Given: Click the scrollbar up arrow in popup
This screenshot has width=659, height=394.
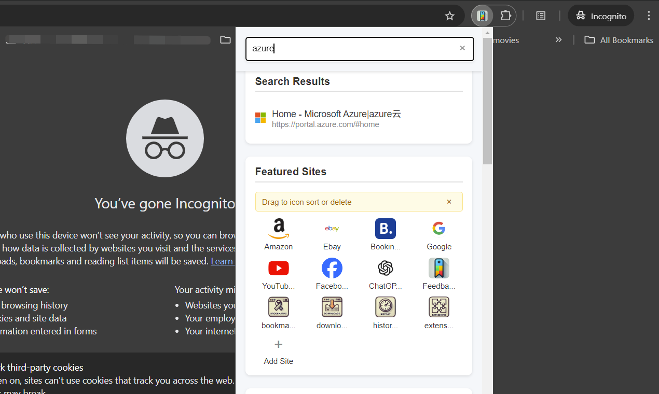Looking at the screenshot, I should coord(487,32).
